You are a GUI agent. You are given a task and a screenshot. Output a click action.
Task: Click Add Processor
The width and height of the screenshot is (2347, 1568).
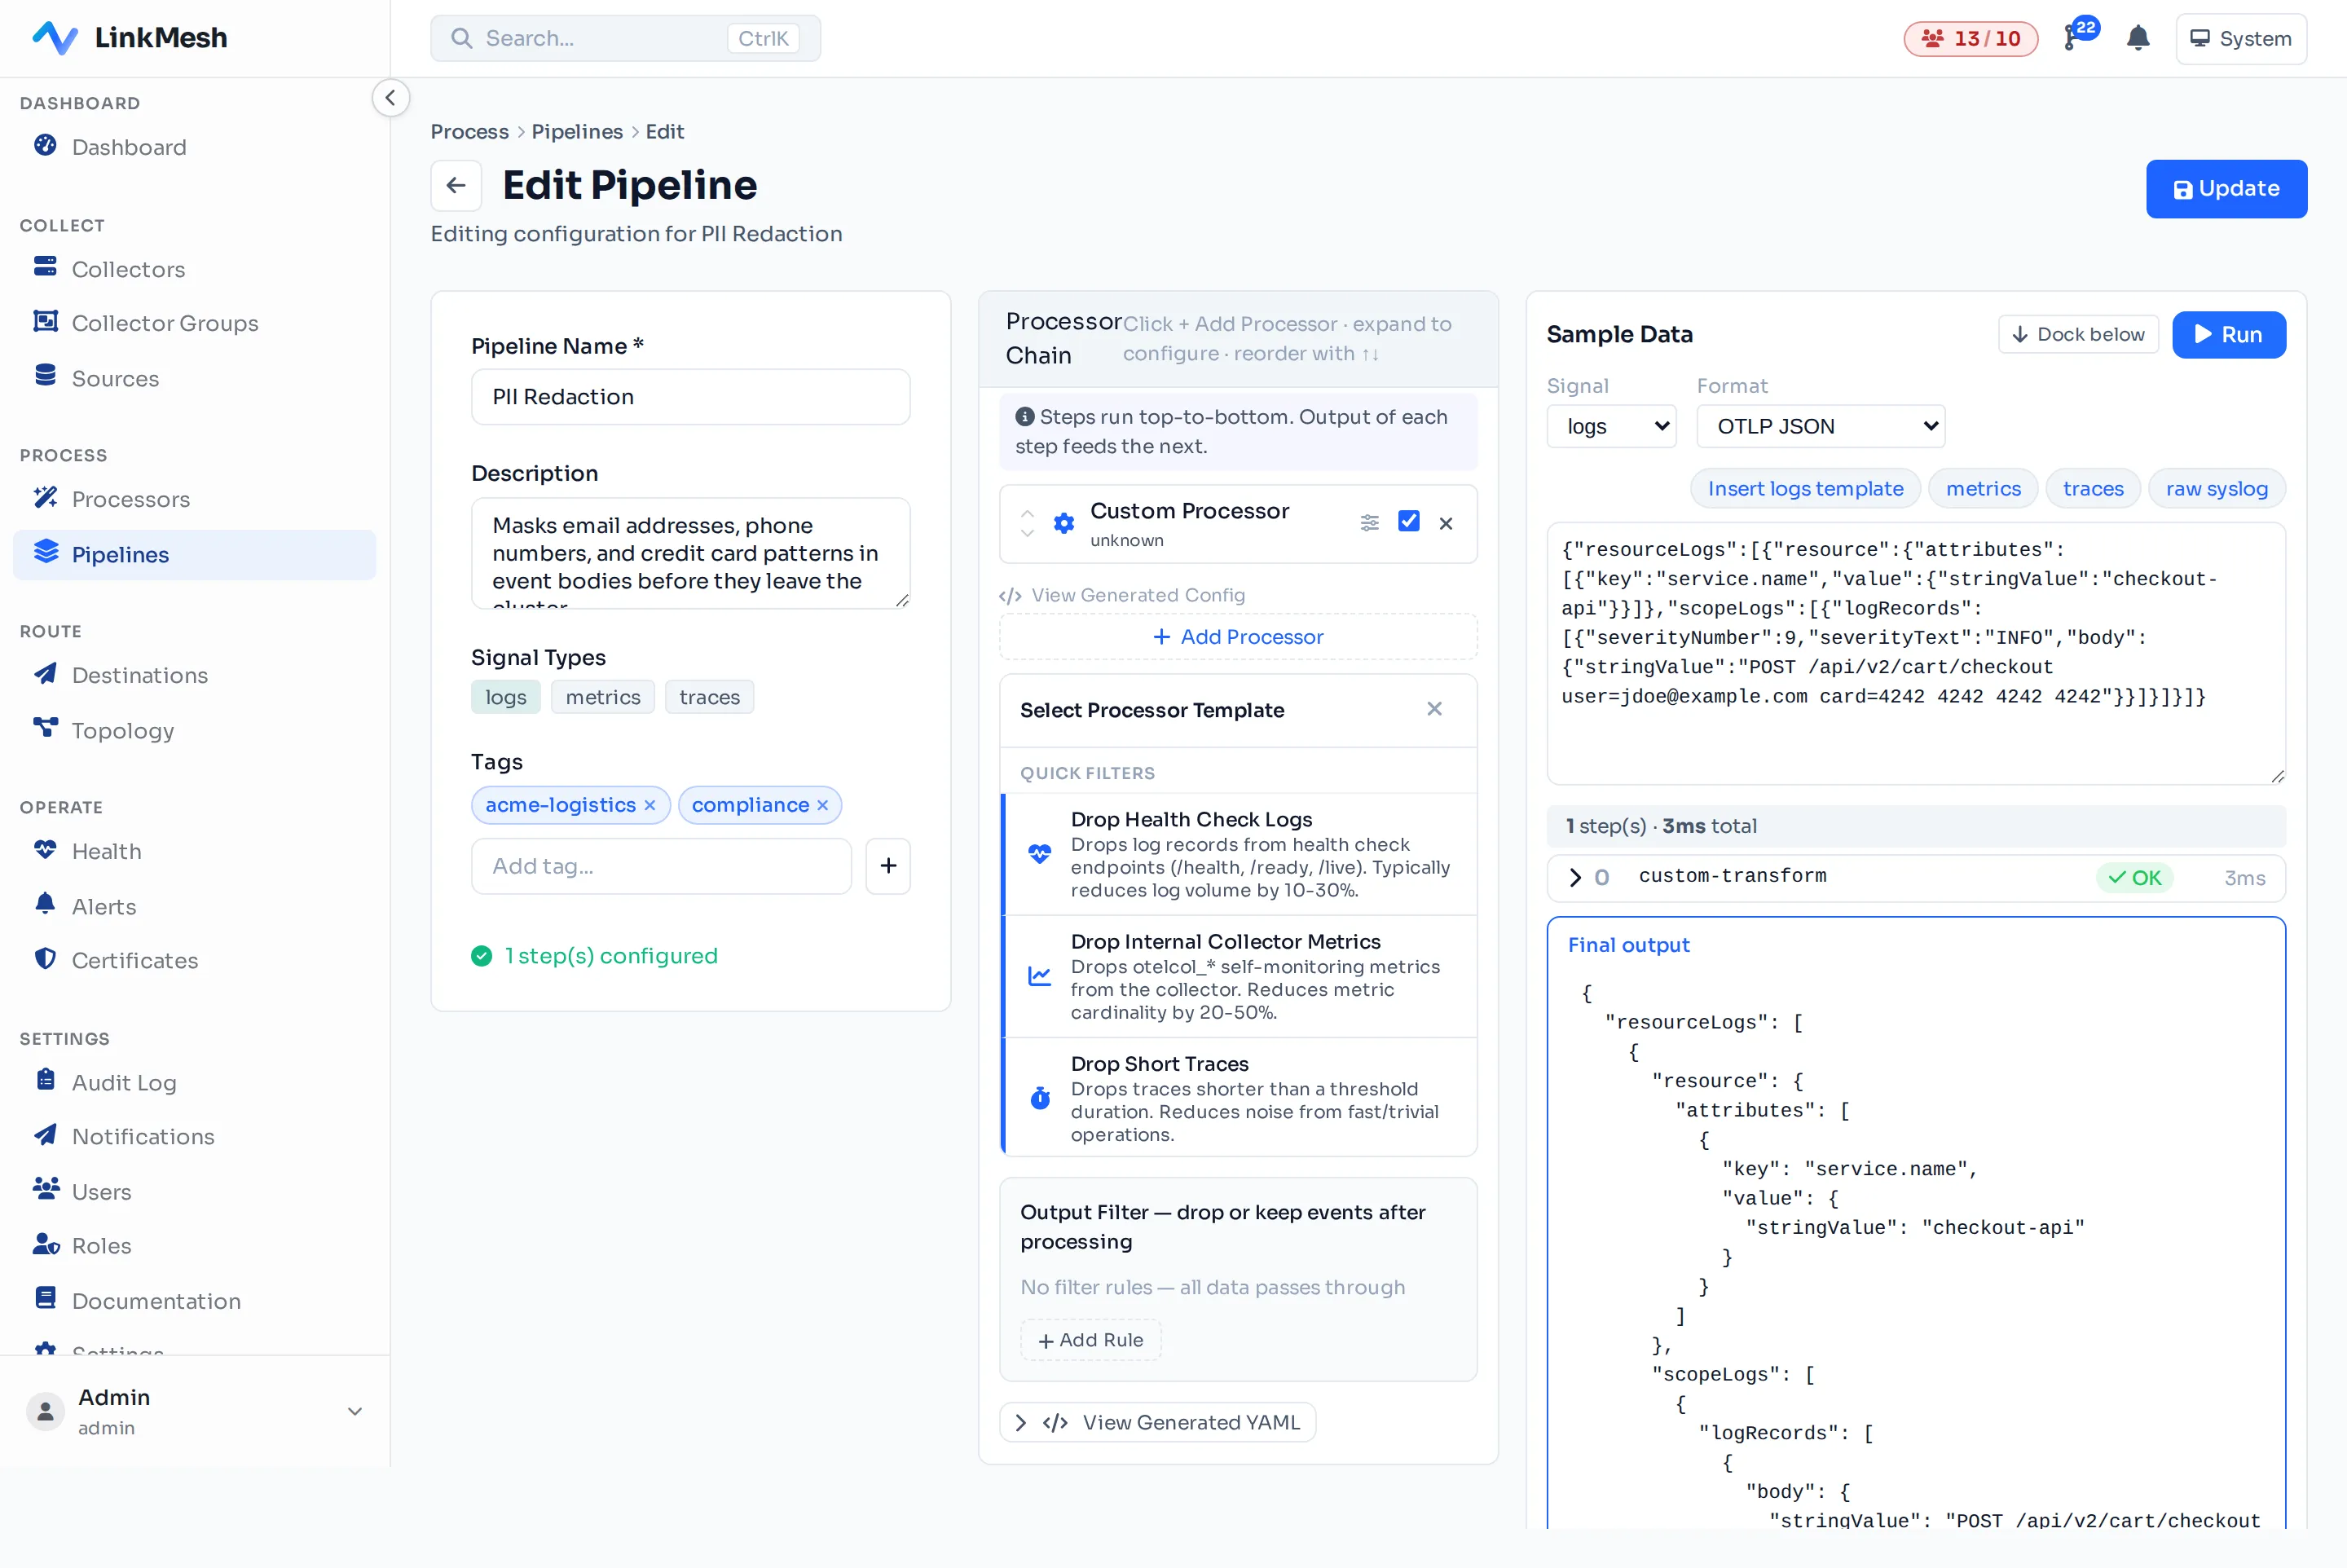[x=1238, y=637]
